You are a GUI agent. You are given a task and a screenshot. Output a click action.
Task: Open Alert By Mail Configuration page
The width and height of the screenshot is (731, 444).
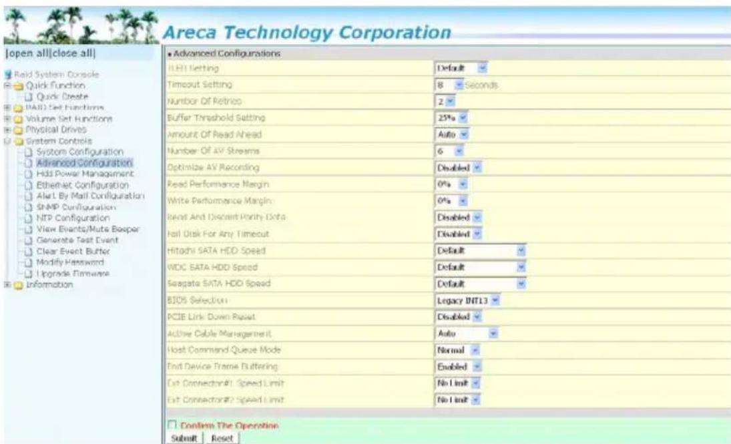tap(90, 196)
